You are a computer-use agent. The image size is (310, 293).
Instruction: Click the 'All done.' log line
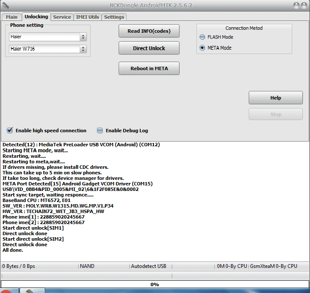pyautogui.click(x=13, y=250)
